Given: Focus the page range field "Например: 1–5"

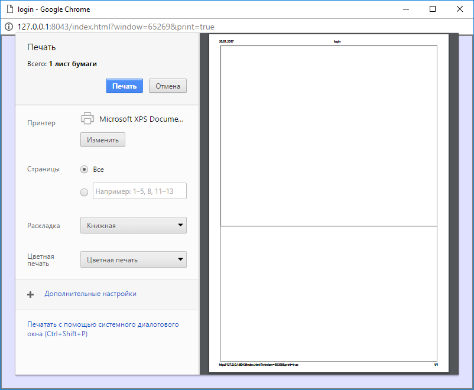Looking at the screenshot, I should coord(139,191).
